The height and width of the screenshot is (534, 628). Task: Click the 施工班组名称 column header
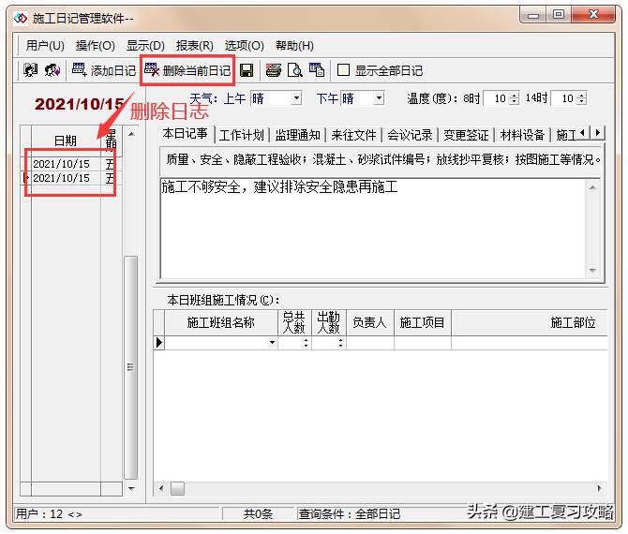[221, 322]
